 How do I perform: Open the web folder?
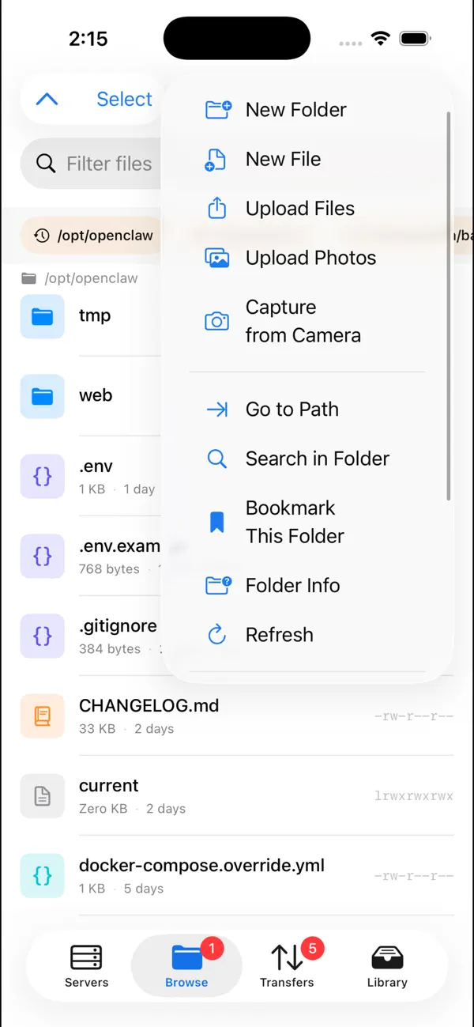click(x=96, y=395)
